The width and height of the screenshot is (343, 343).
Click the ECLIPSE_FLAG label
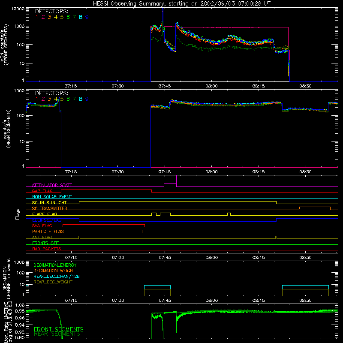[47, 220]
